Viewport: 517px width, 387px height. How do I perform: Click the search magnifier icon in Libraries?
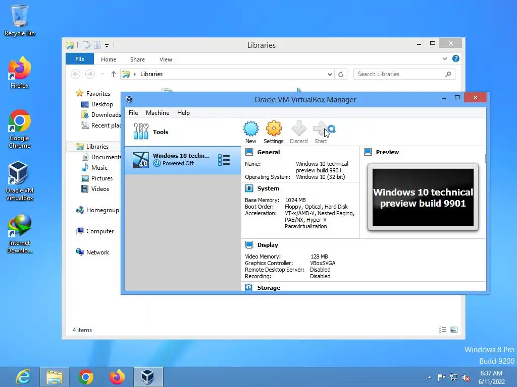pos(448,75)
